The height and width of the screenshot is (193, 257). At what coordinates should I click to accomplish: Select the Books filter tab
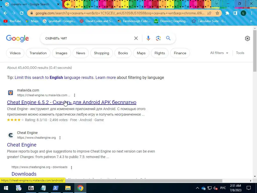pyautogui.click(x=123, y=53)
